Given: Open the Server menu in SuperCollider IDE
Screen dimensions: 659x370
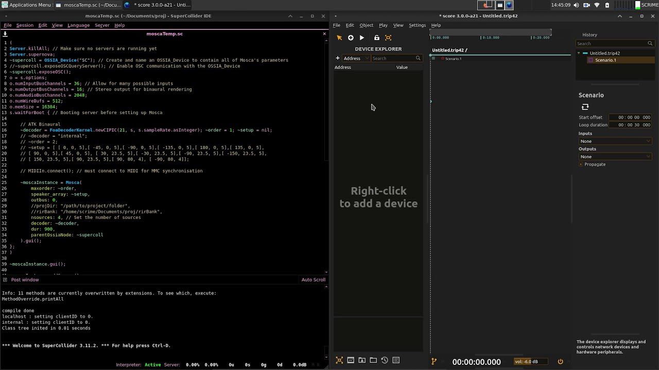Looking at the screenshot, I should coord(102,25).
